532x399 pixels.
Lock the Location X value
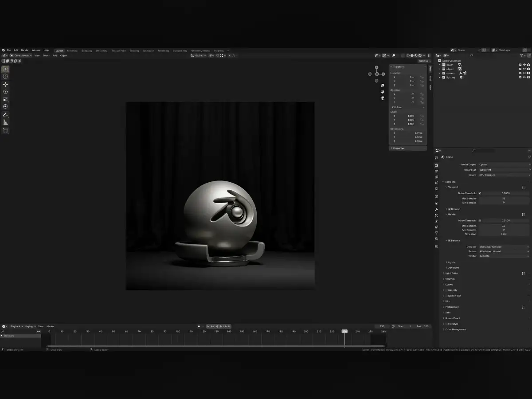click(422, 77)
